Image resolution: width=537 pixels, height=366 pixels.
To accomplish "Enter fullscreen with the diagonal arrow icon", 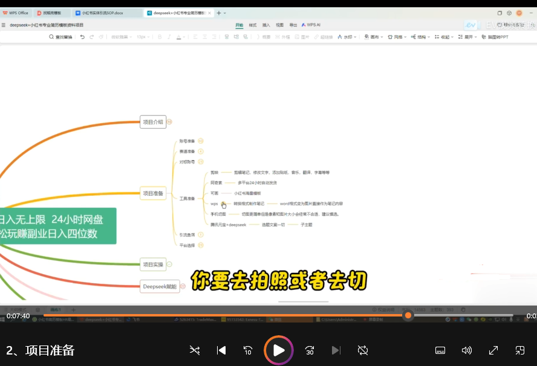I will click(493, 350).
